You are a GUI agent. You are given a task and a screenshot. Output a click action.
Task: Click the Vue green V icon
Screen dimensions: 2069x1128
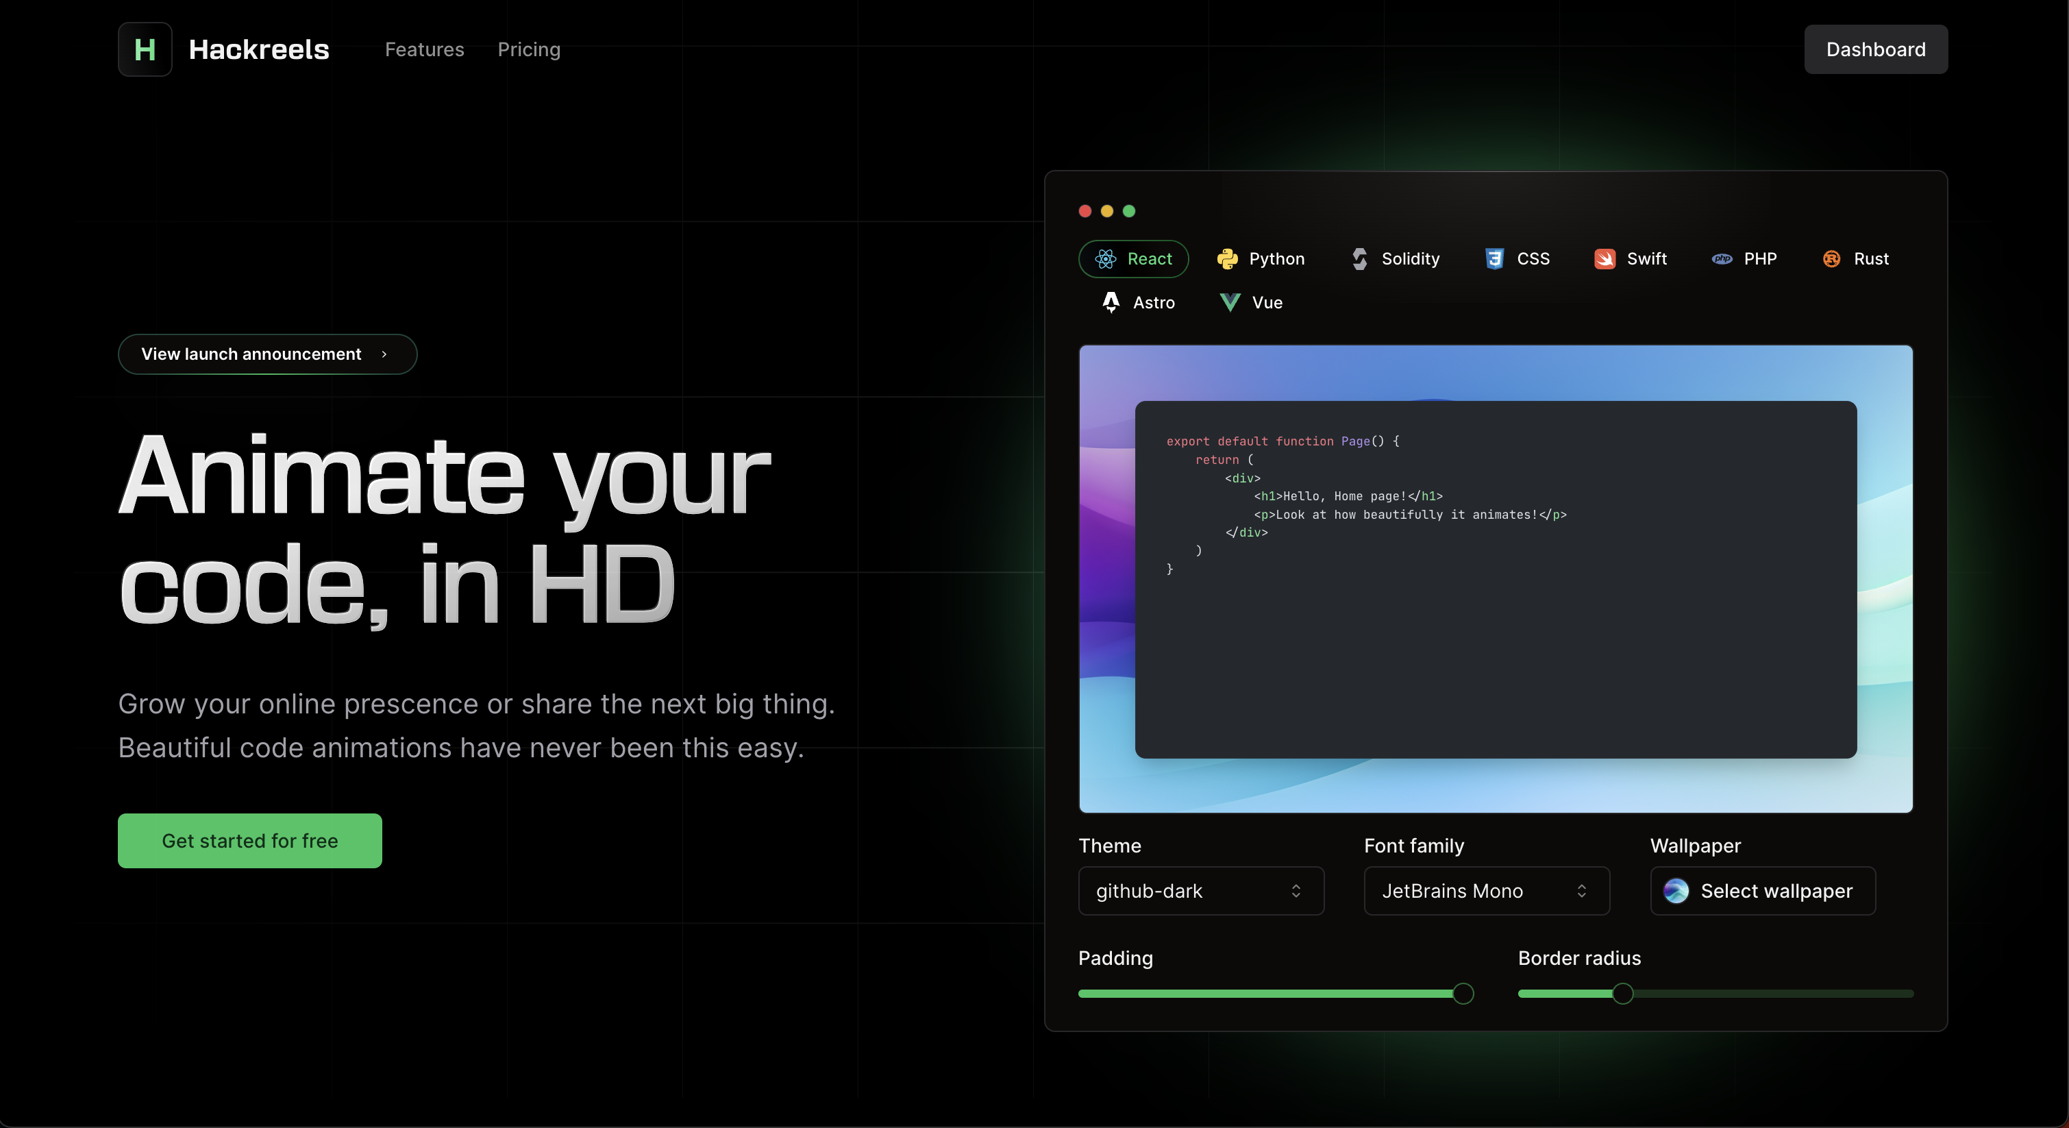pos(1230,302)
